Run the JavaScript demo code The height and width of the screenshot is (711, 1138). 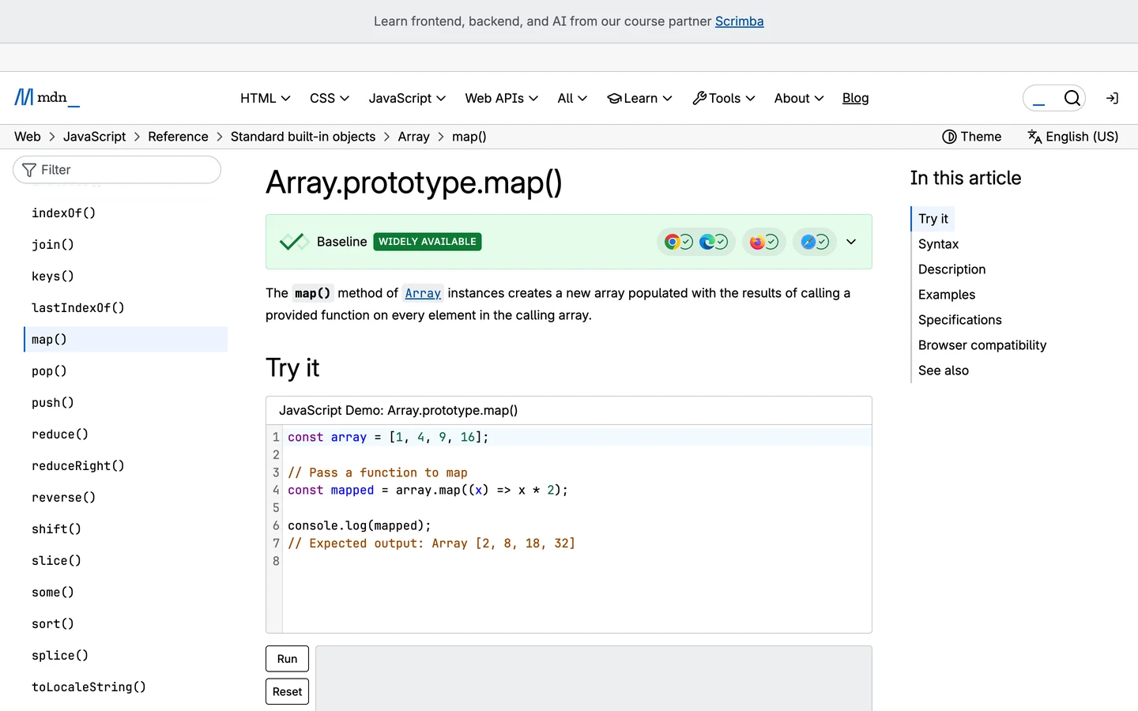pos(287,659)
